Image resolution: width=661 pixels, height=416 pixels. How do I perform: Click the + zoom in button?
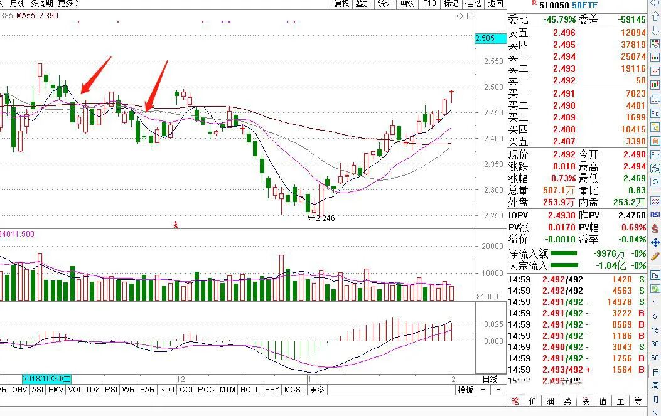tap(483, 390)
